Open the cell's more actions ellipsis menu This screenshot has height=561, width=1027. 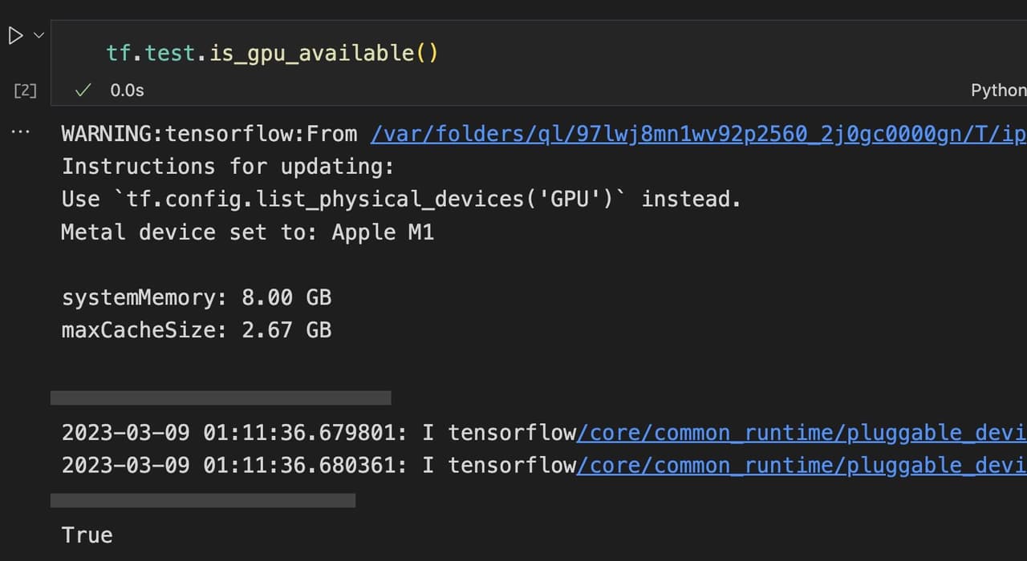(20, 132)
